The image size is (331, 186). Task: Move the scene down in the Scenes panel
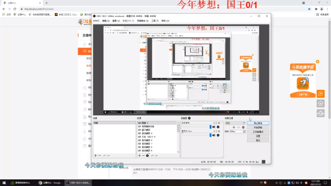109,156
